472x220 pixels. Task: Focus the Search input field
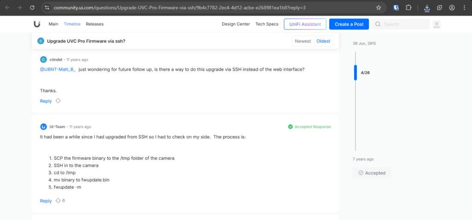click(x=401, y=24)
